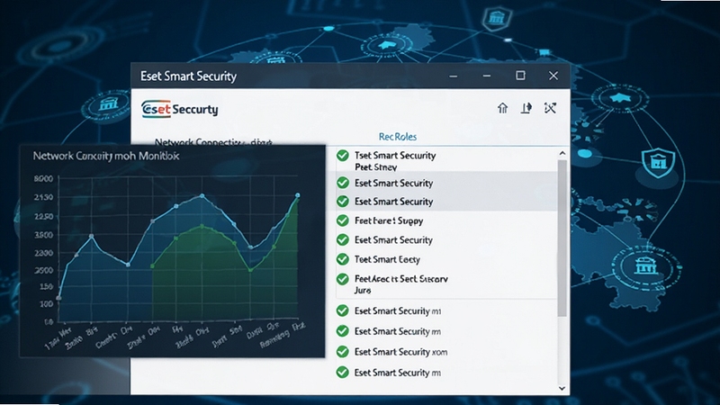Close the Eset Smart Security window
Screen dimensions: 720x405
(553, 76)
